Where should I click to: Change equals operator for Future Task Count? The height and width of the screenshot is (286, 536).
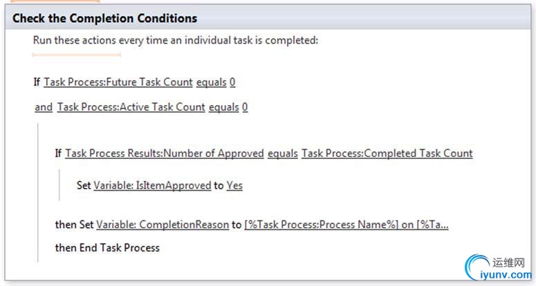[x=211, y=82]
